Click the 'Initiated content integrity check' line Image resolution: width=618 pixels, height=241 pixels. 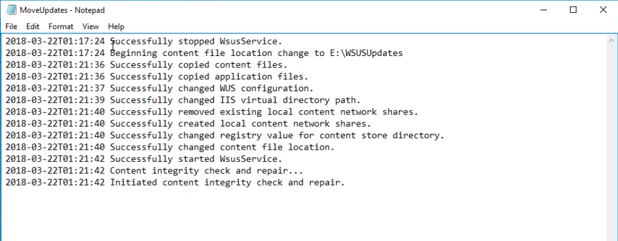(176, 183)
